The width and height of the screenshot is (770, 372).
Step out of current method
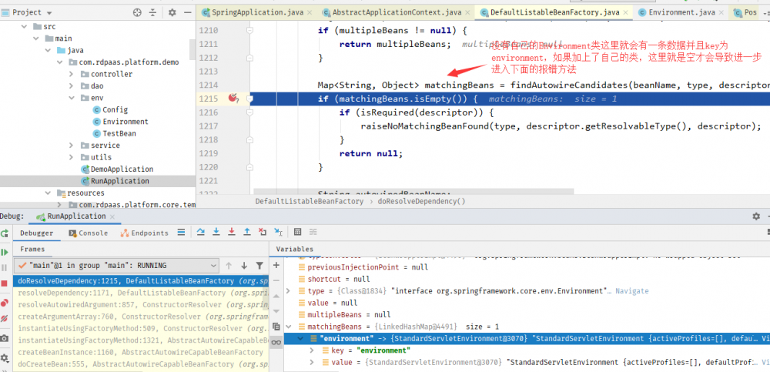(247, 233)
